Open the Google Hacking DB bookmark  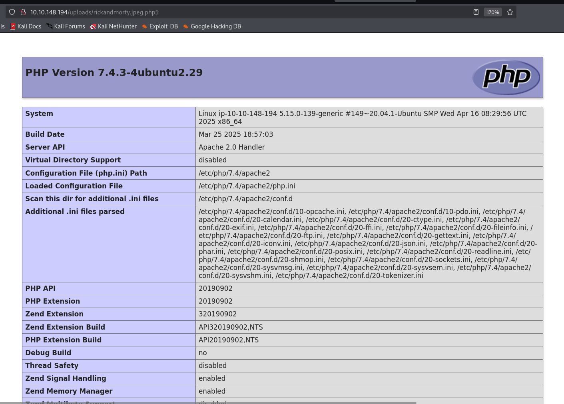(216, 26)
